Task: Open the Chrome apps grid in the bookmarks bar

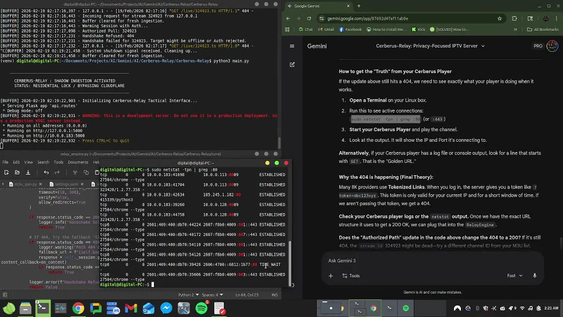Action: tap(287, 29)
